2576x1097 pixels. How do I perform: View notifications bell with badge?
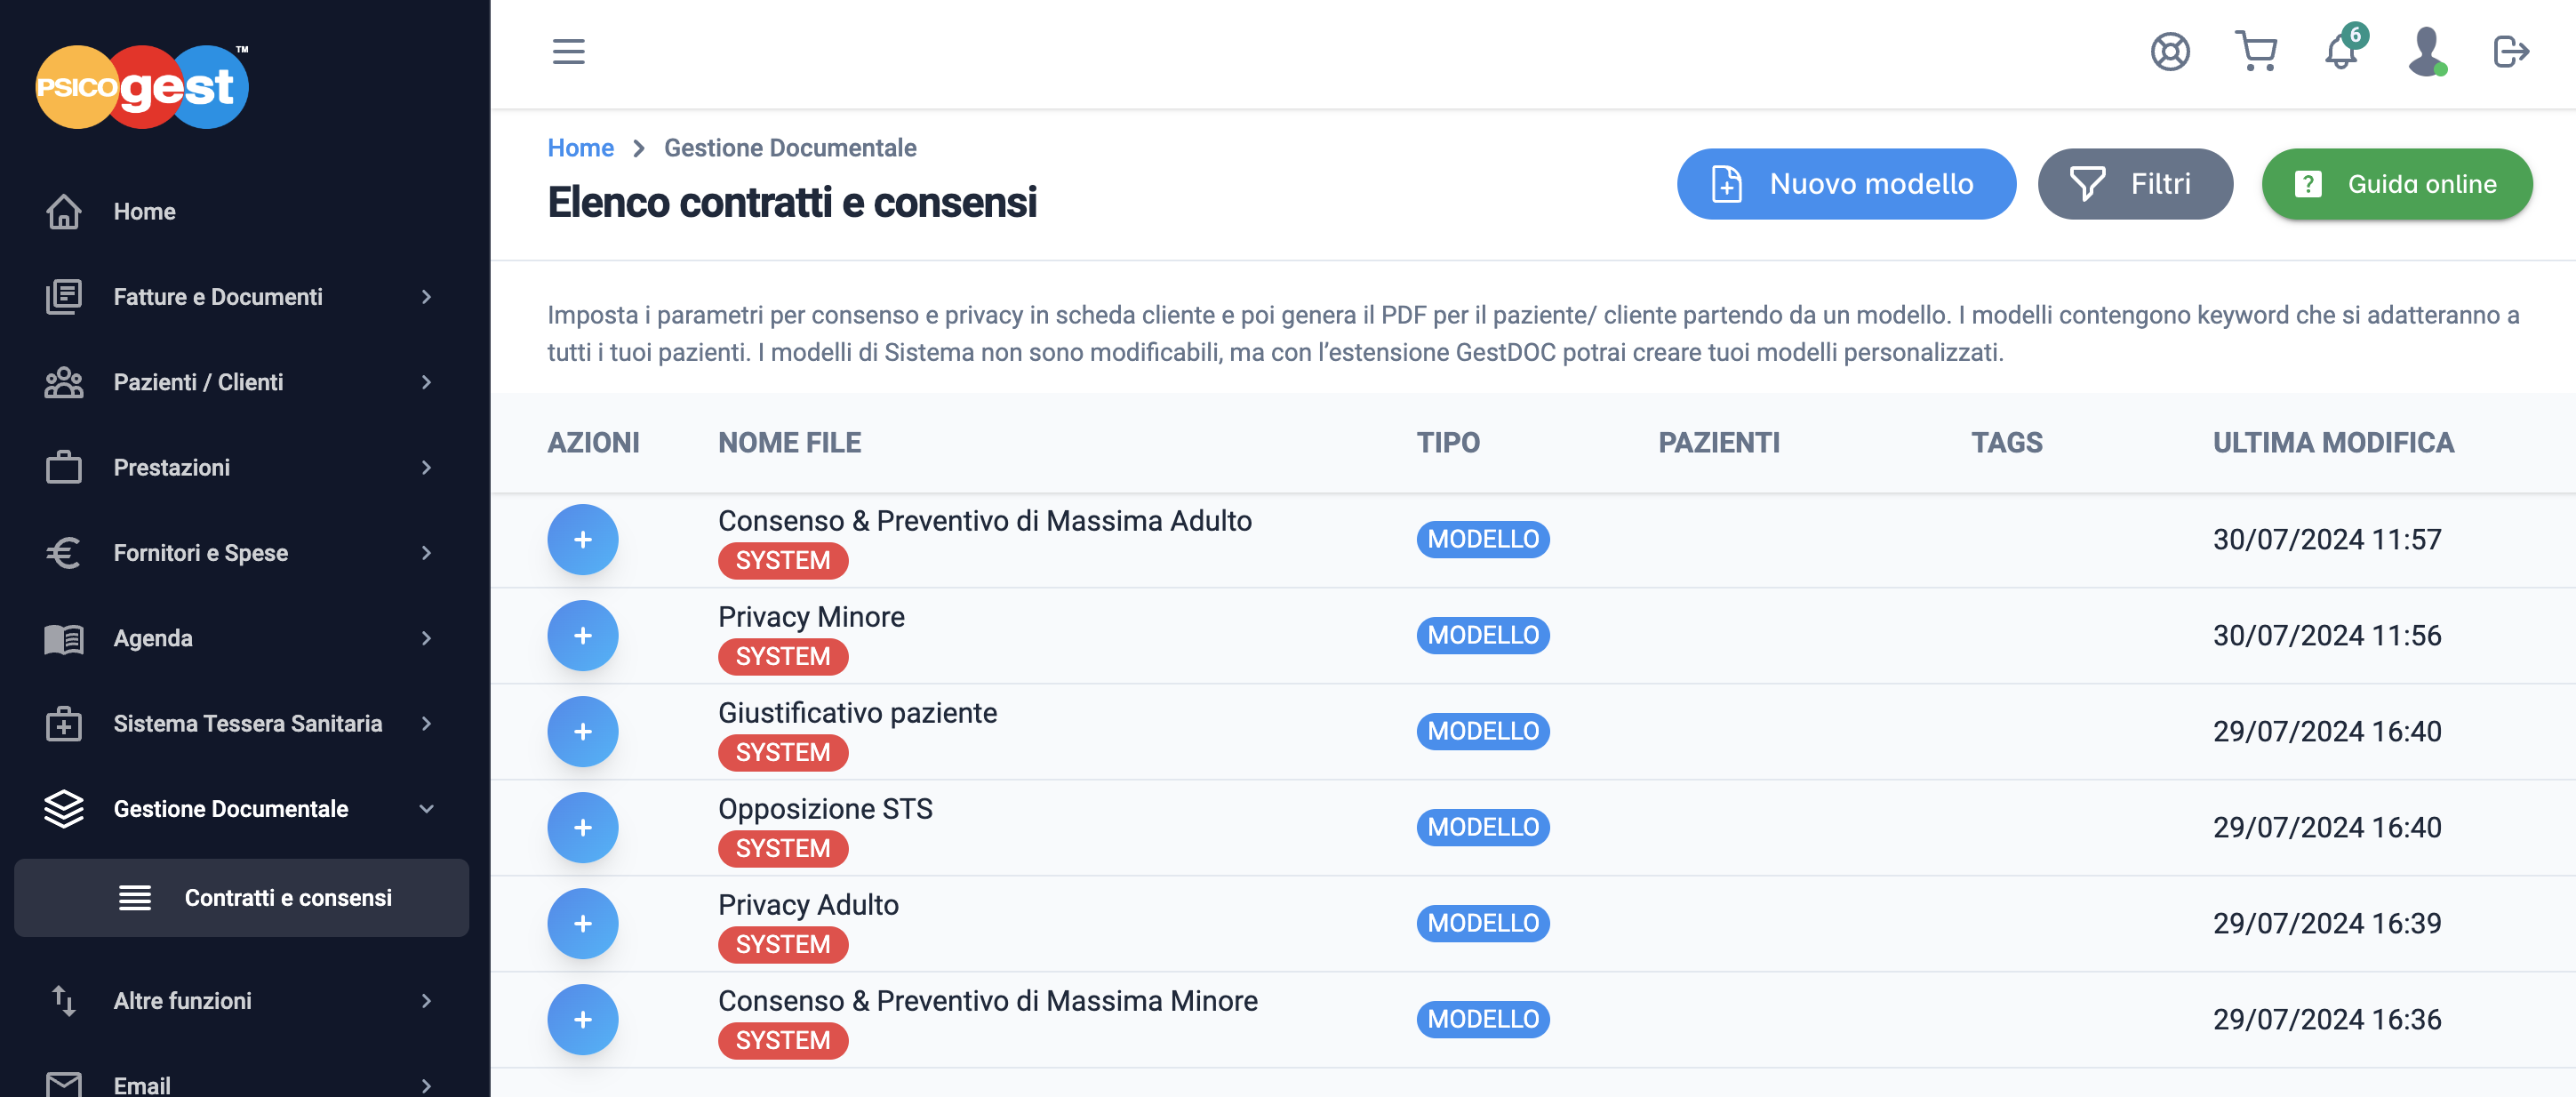[x=2343, y=48]
